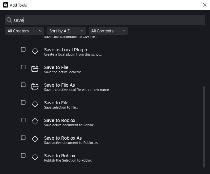Click 'Publish the Selection to Roblox' description
Viewport: 210px width, 174px height.
point(68,160)
